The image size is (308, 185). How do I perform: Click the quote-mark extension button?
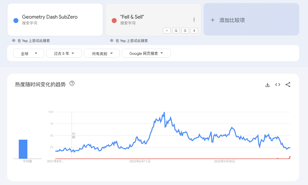pos(167,31)
